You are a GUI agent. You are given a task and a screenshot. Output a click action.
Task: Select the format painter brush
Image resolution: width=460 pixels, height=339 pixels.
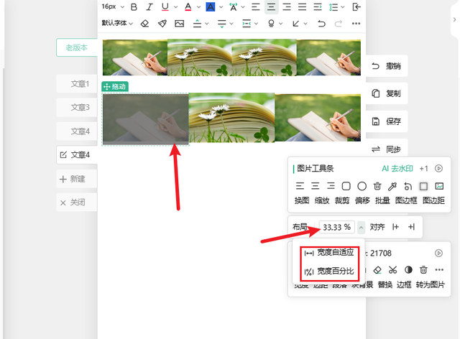tap(162, 24)
